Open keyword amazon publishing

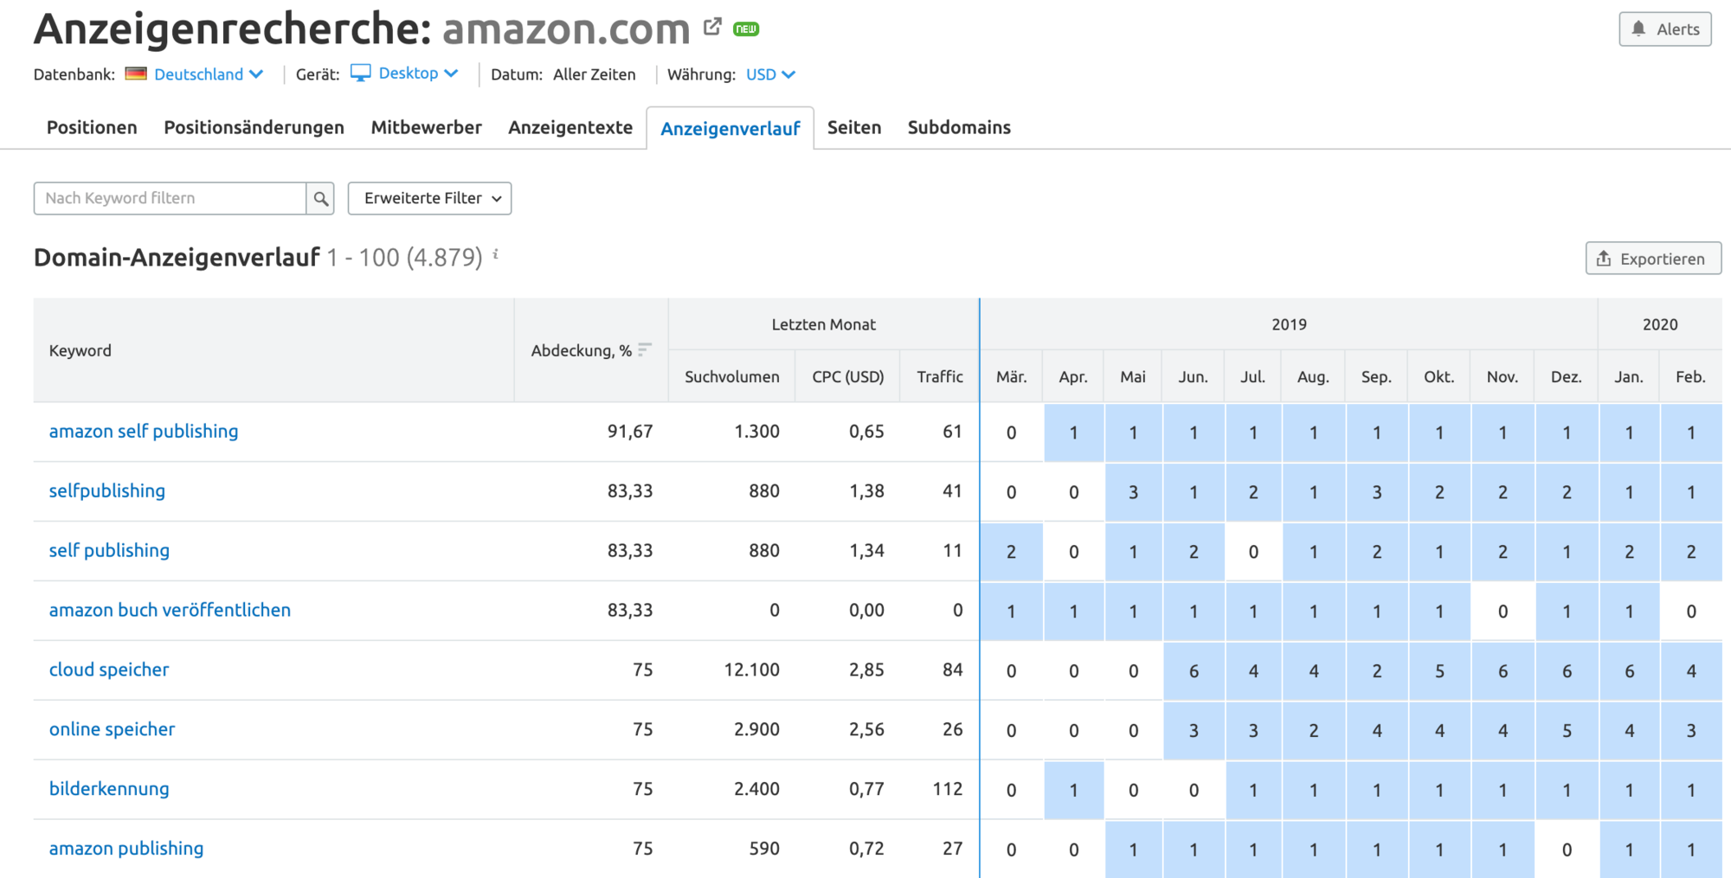click(x=126, y=849)
